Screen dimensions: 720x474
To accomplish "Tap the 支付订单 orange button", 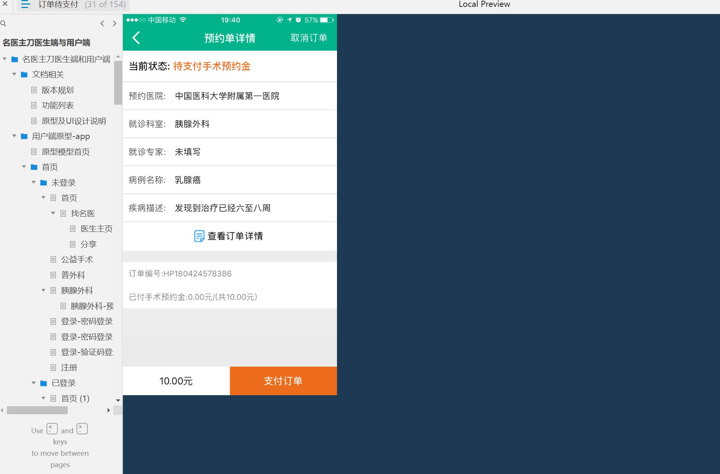I will point(283,381).
